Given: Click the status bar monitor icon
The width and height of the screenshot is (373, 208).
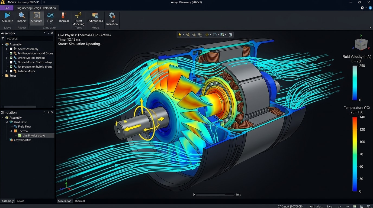Looking at the screenshot, I should click(x=362, y=206).
